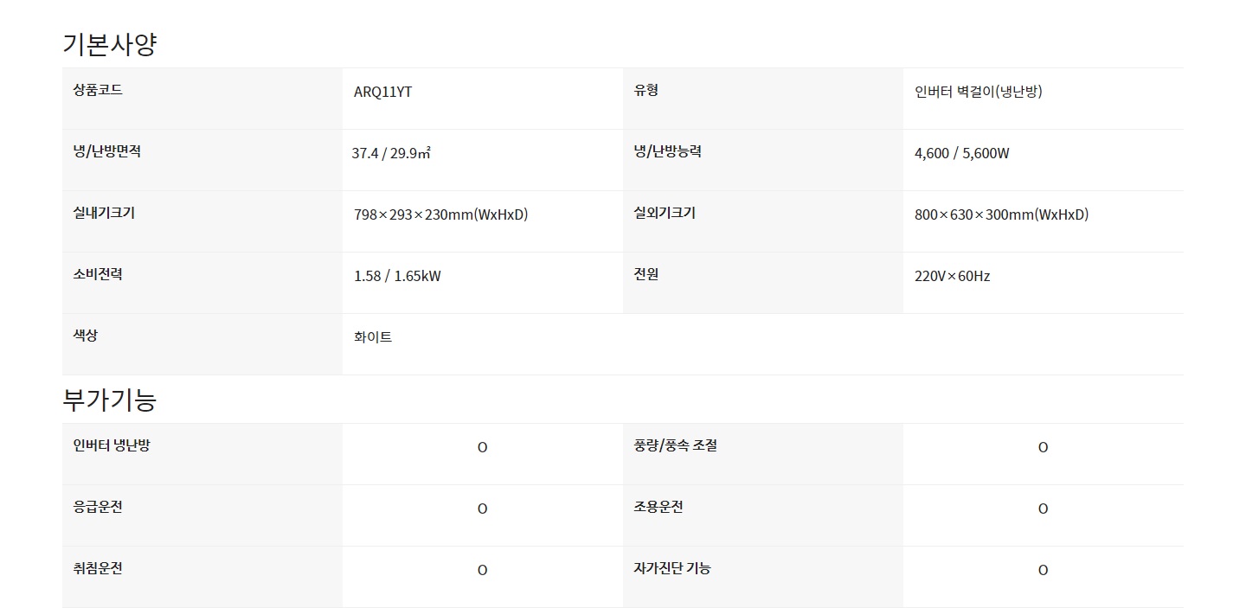Click the 실외기크기 label
1246x608 pixels.
coord(665,212)
